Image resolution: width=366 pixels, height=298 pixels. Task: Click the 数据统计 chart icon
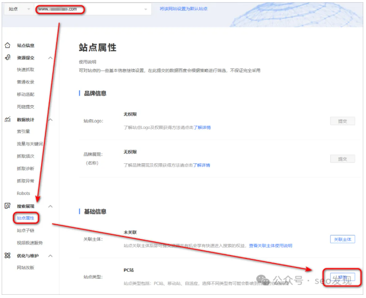(x=7, y=119)
